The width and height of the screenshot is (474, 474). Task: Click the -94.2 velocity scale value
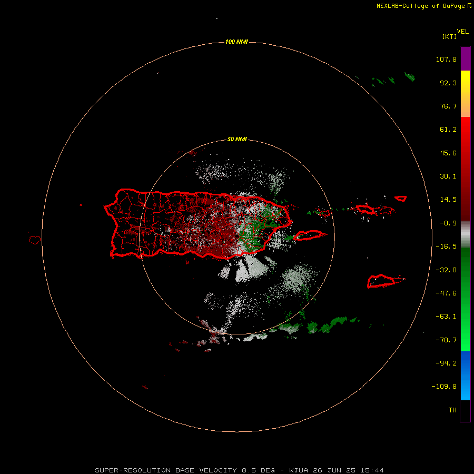(x=446, y=363)
